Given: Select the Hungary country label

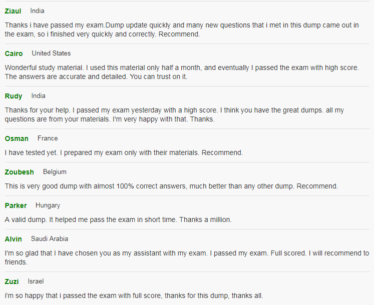Looking at the screenshot, I should [48, 205].
